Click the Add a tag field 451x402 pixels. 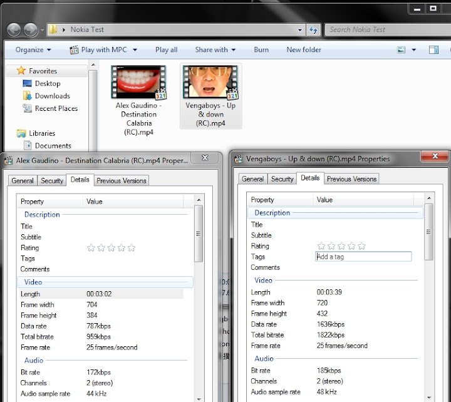(x=363, y=257)
